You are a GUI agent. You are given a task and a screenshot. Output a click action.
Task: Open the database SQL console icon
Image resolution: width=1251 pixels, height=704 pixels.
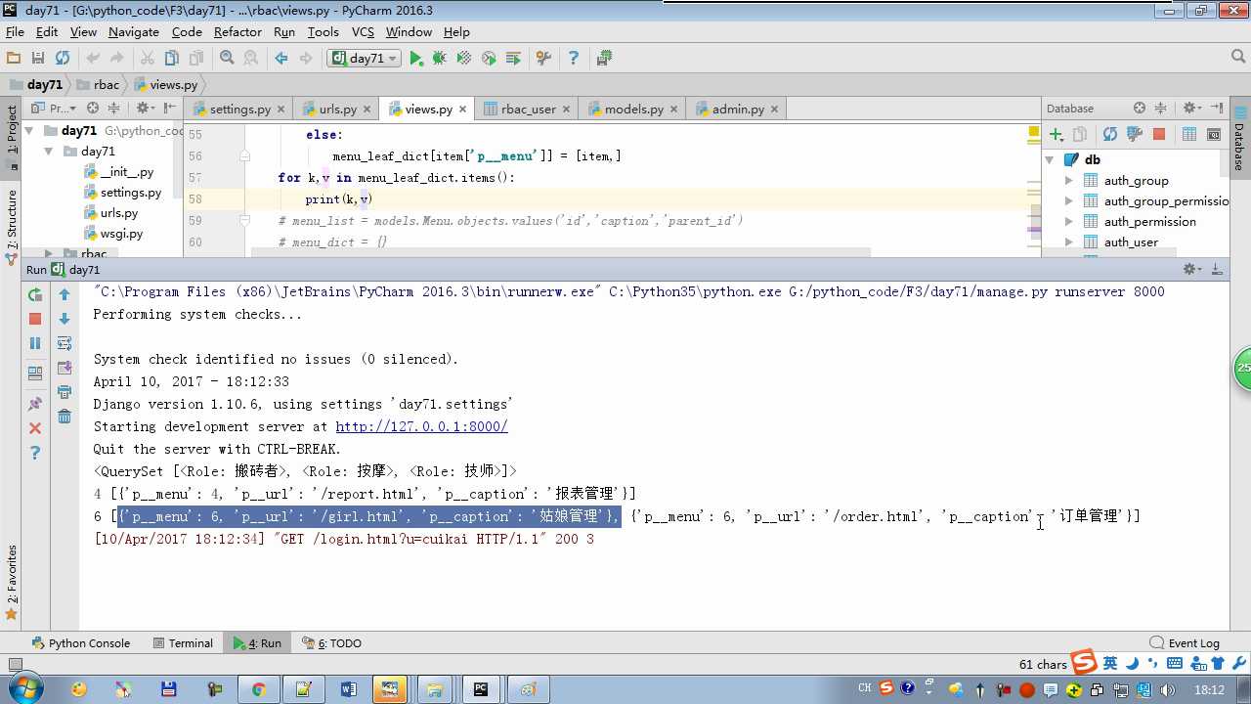(x=1214, y=134)
